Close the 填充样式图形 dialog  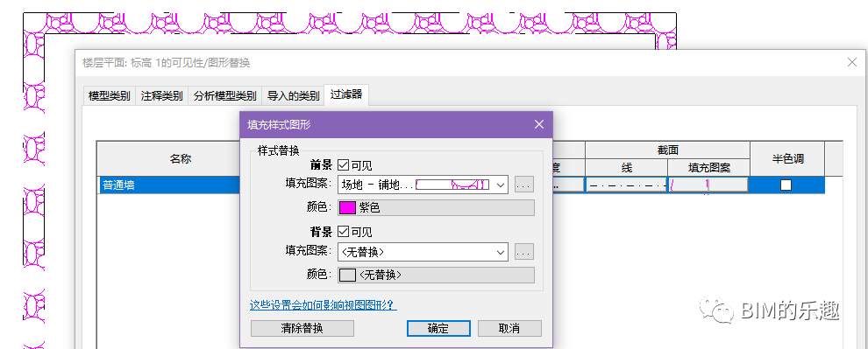pyautogui.click(x=539, y=125)
